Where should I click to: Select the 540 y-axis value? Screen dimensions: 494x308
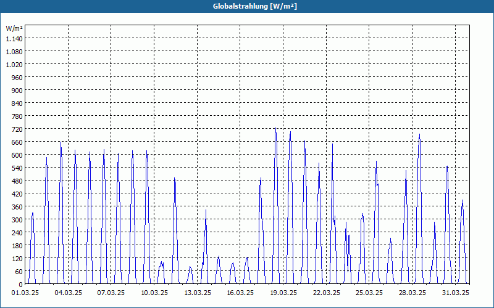[17, 168]
